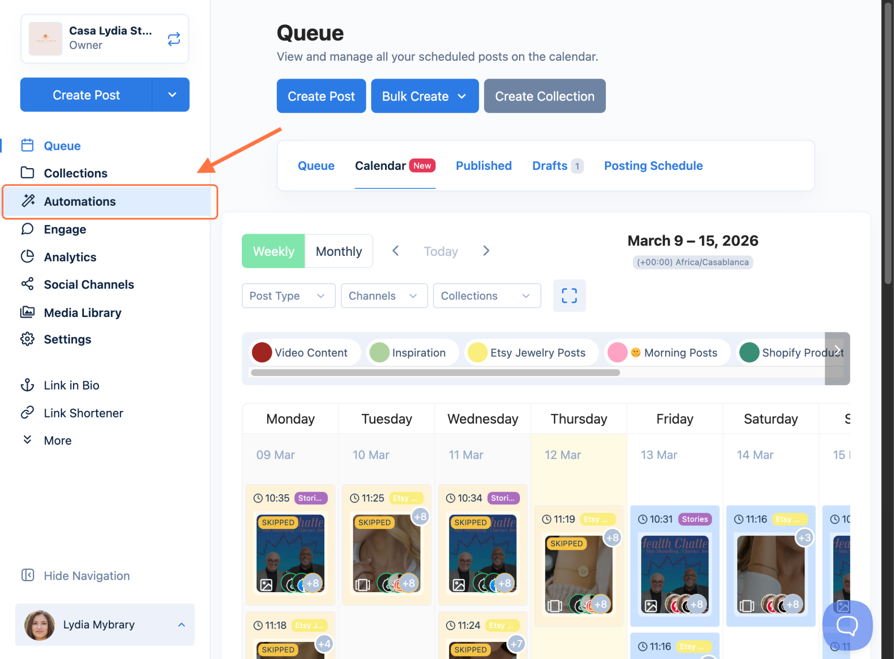Click the Social Channels share icon
This screenshot has width=894, height=659.
[28, 284]
